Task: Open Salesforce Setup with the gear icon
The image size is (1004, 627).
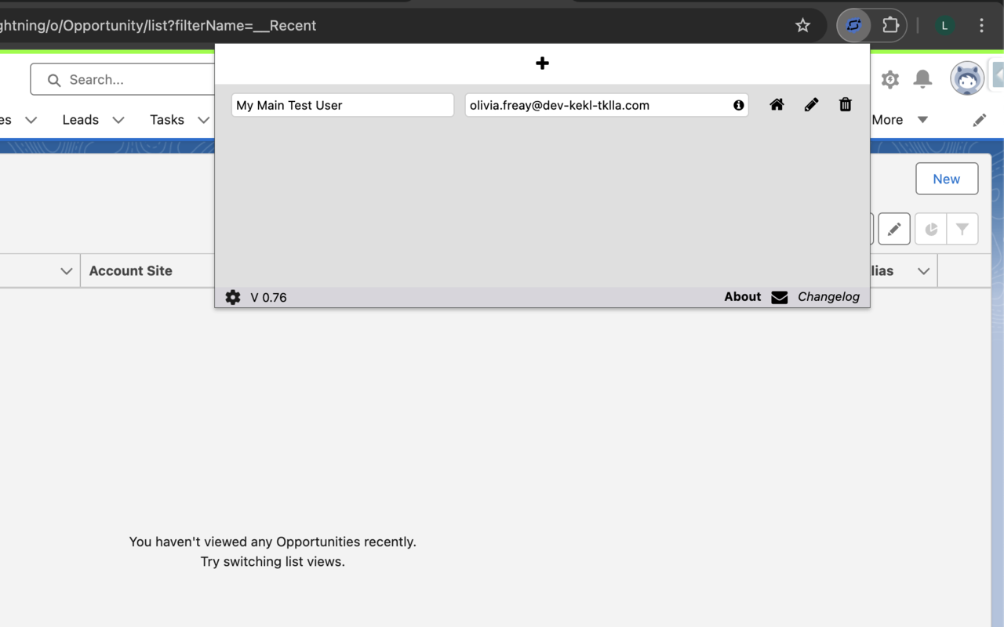Action: pos(889,79)
